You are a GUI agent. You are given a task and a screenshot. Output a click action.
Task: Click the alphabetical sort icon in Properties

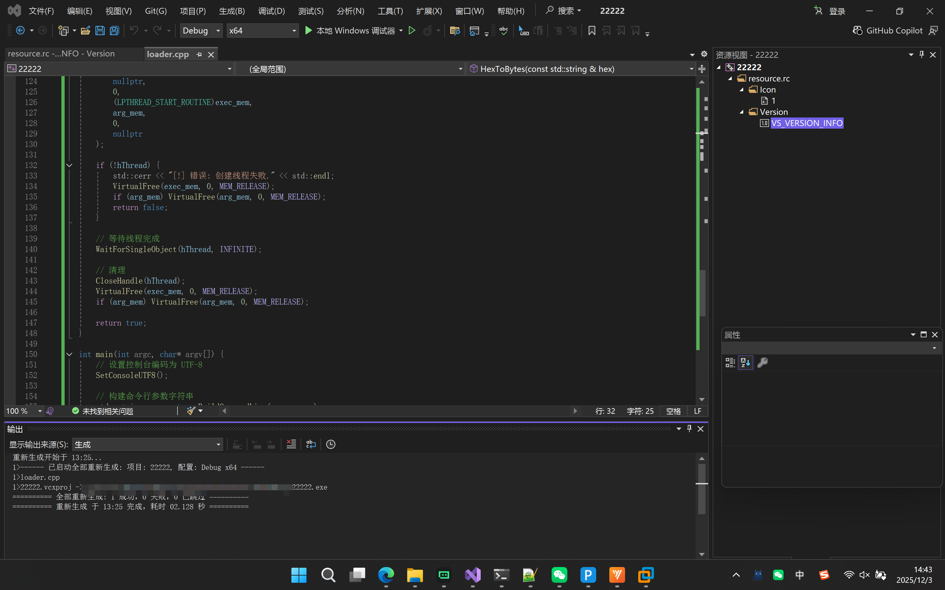pos(745,363)
